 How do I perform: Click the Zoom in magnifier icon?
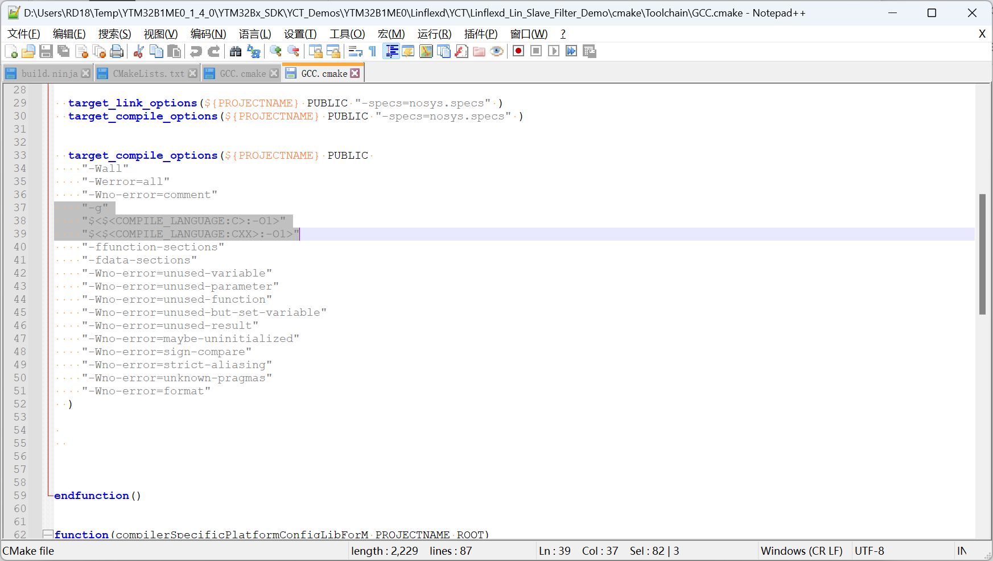(x=276, y=52)
